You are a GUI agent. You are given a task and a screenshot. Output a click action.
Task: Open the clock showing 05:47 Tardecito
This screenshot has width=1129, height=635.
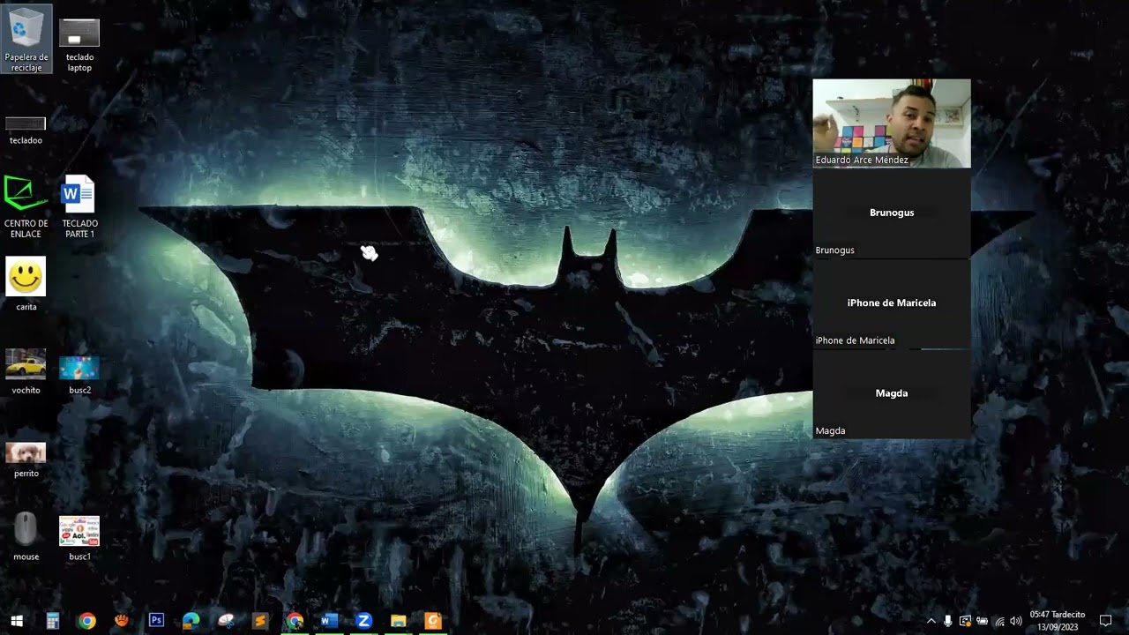click(x=1058, y=621)
